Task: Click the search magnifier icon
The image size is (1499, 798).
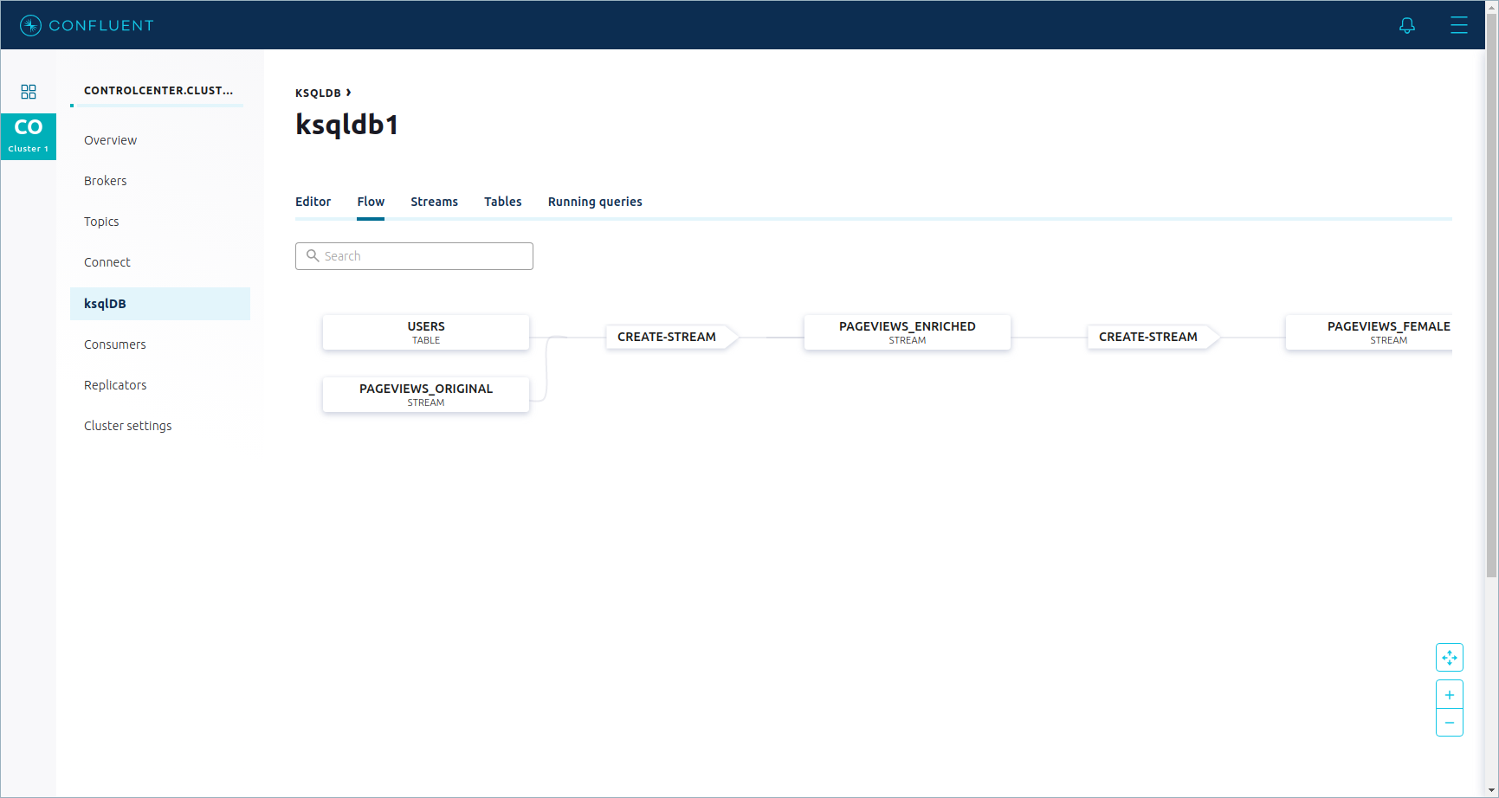Action: point(313,256)
